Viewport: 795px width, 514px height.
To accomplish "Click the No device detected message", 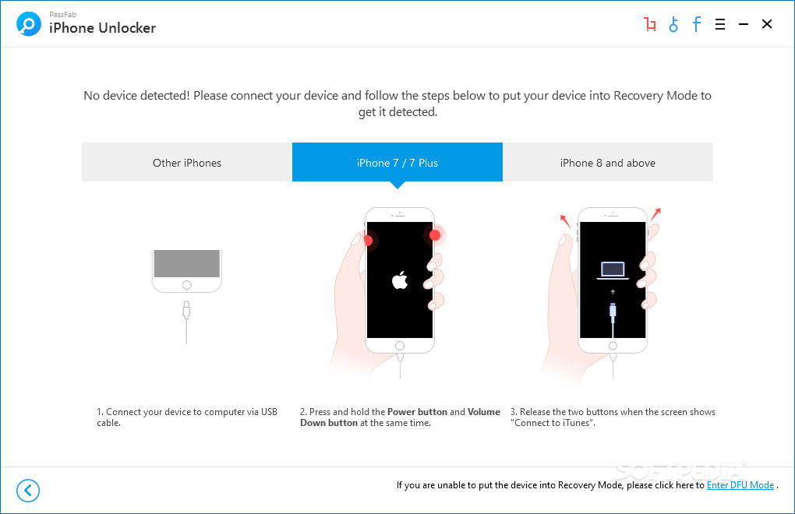I will 397,104.
